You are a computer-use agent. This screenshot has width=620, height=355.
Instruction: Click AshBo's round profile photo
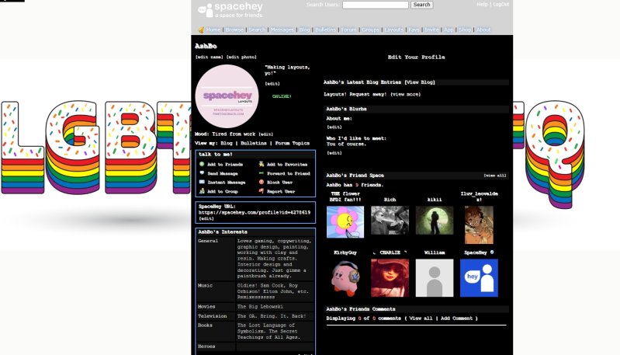pyautogui.click(x=227, y=96)
